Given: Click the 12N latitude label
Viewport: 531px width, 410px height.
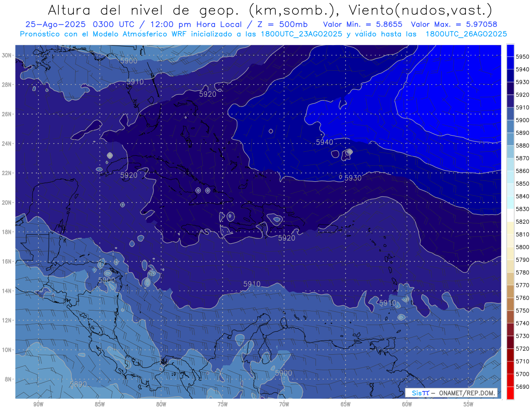Looking at the screenshot, I should coord(6,320).
